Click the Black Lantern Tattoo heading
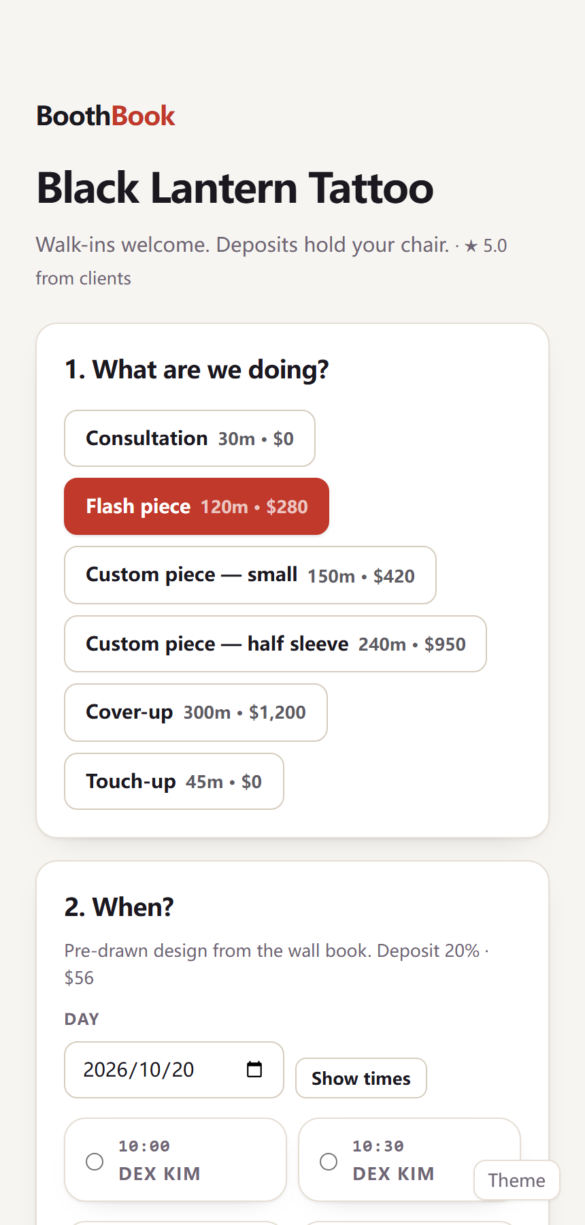The image size is (585, 1225). pos(235,188)
